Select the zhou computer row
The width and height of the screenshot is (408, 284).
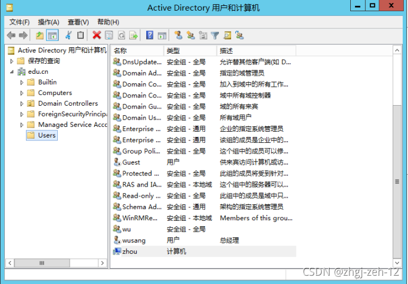[204, 252]
